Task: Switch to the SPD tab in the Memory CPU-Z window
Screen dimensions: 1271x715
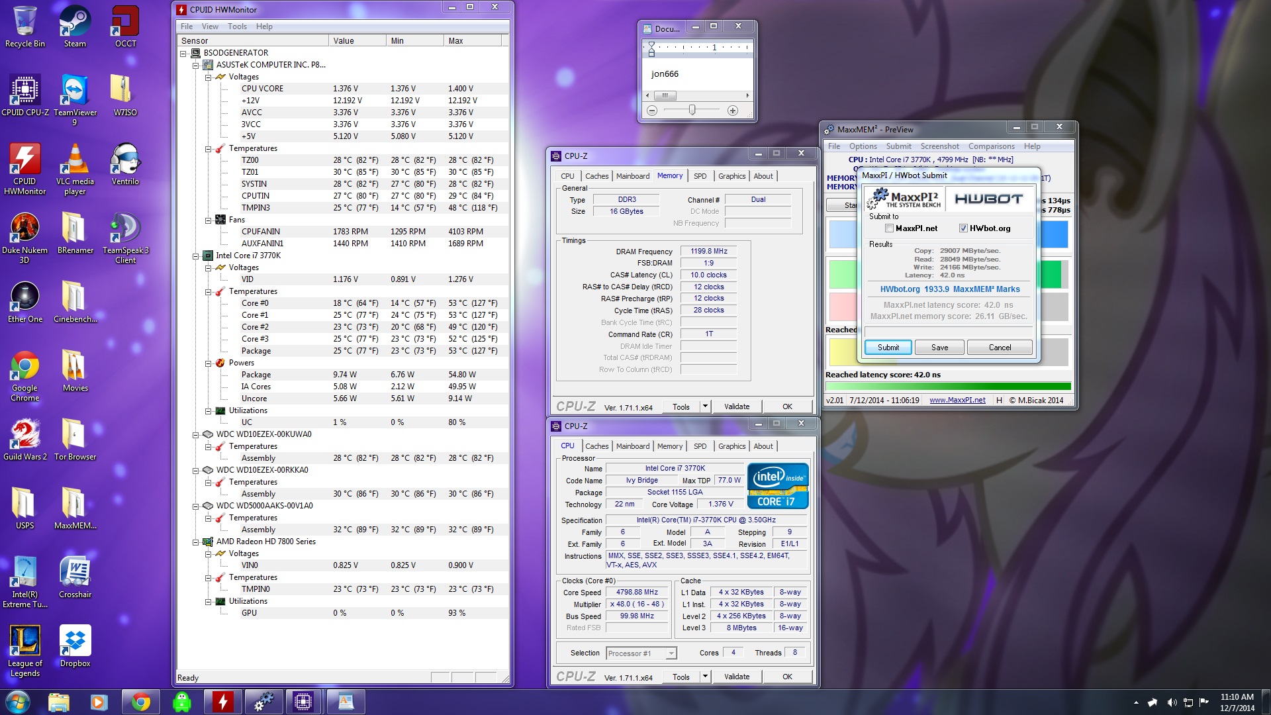Action: pos(700,176)
